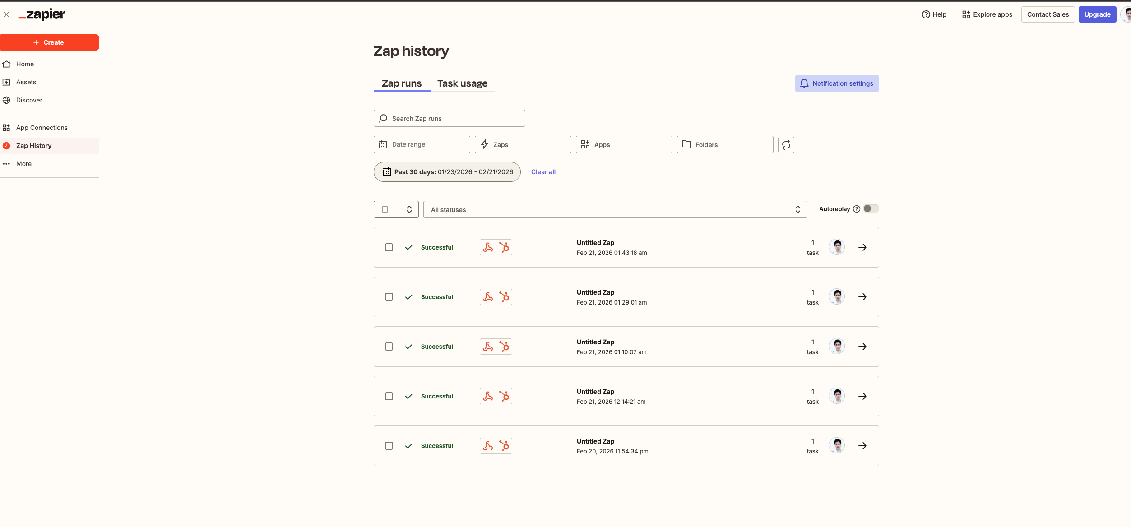Adjust the Past 30 days date range chip
Image resolution: width=1131 pixels, height=527 pixels.
(446, 172)
